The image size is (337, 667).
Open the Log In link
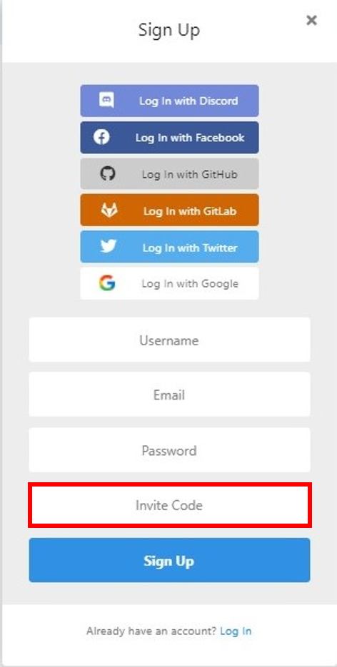click(236, 631)
